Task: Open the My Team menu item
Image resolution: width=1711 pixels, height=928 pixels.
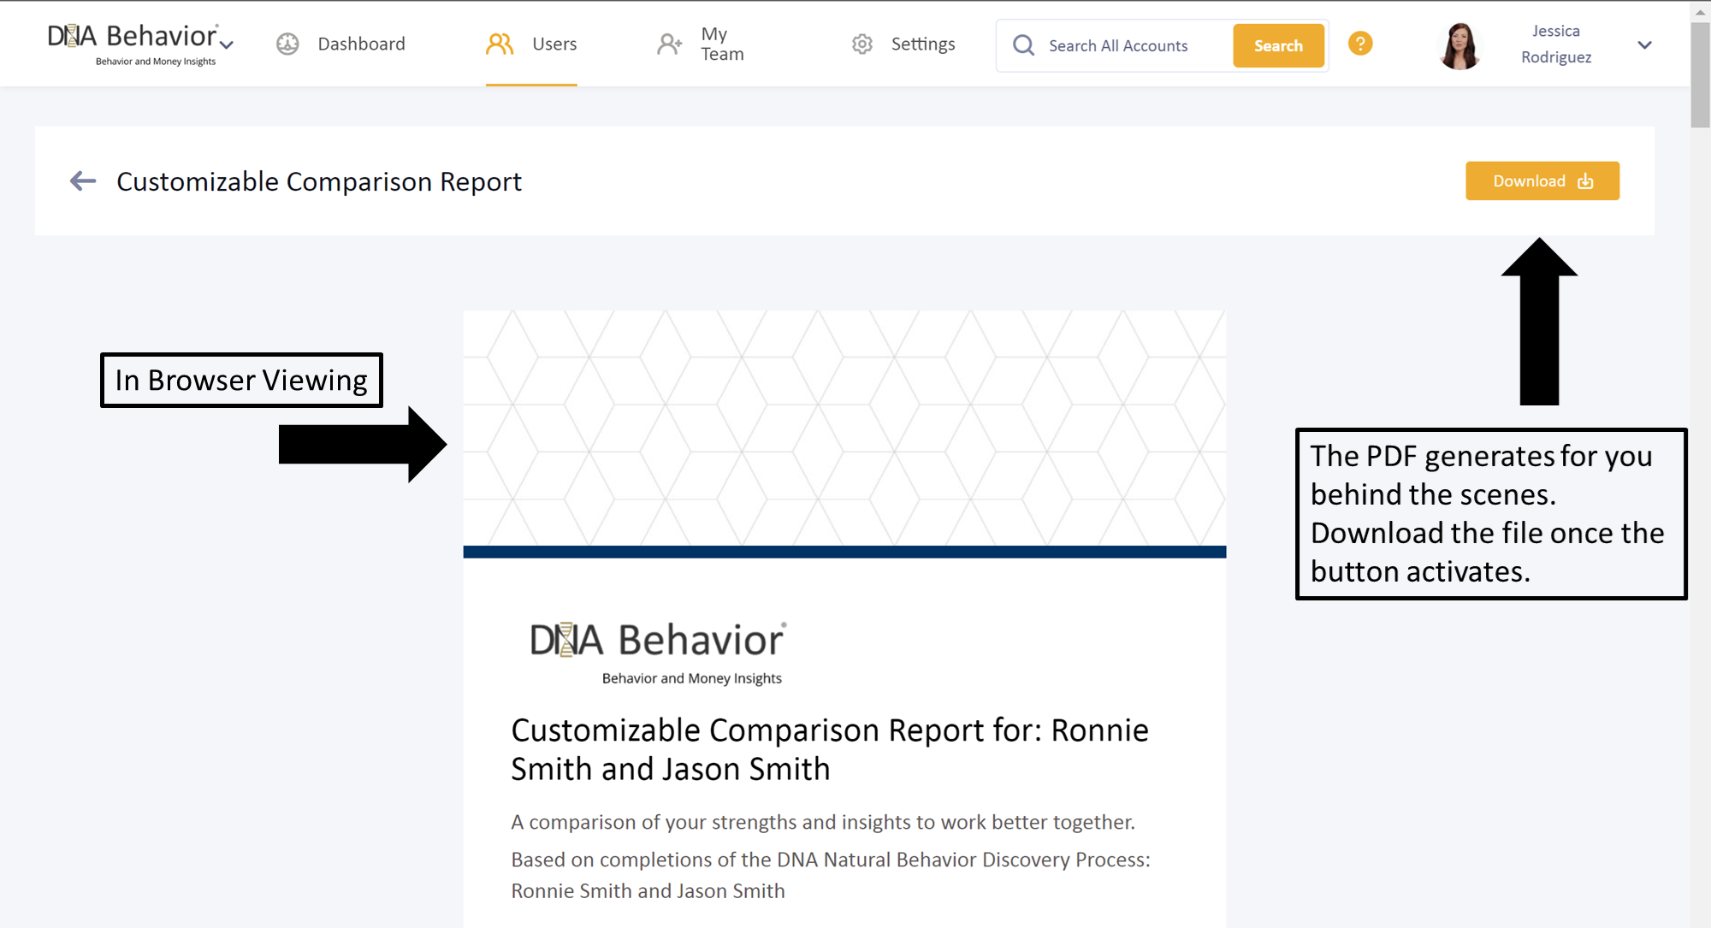Action: (722, 44)
